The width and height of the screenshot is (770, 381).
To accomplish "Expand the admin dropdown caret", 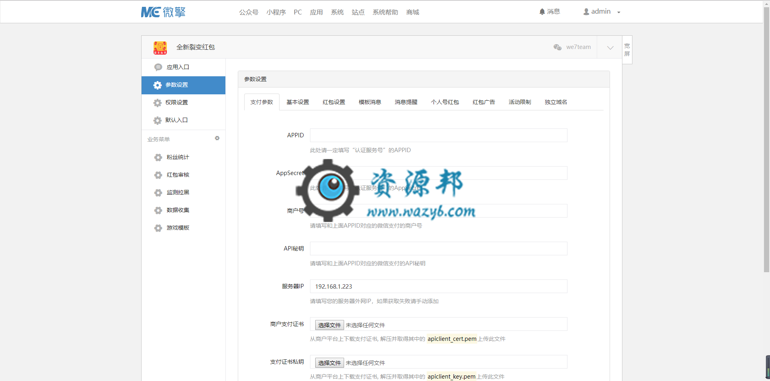I will click(619, 12).
